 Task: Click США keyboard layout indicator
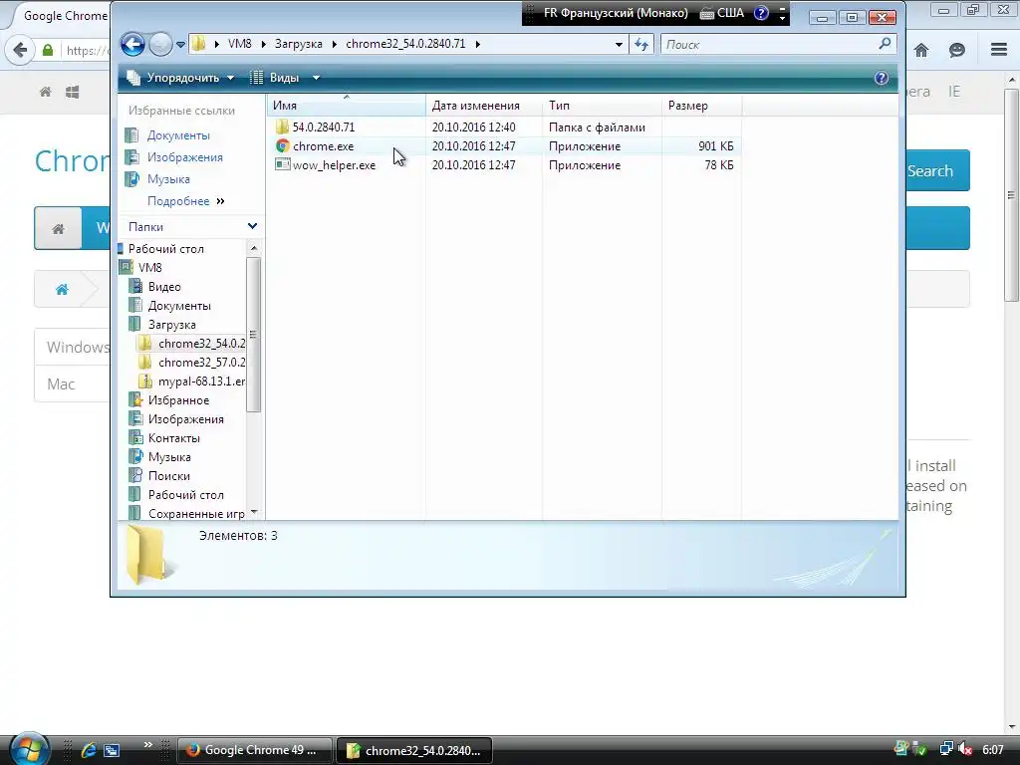pyautogui.click(x=721, y=13)
